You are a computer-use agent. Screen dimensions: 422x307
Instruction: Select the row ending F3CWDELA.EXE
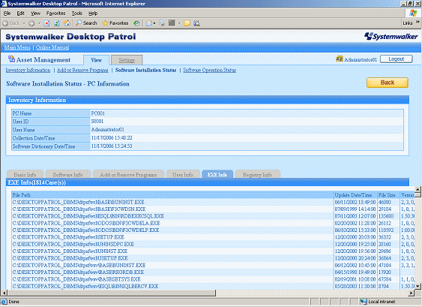tap(213, 223)
